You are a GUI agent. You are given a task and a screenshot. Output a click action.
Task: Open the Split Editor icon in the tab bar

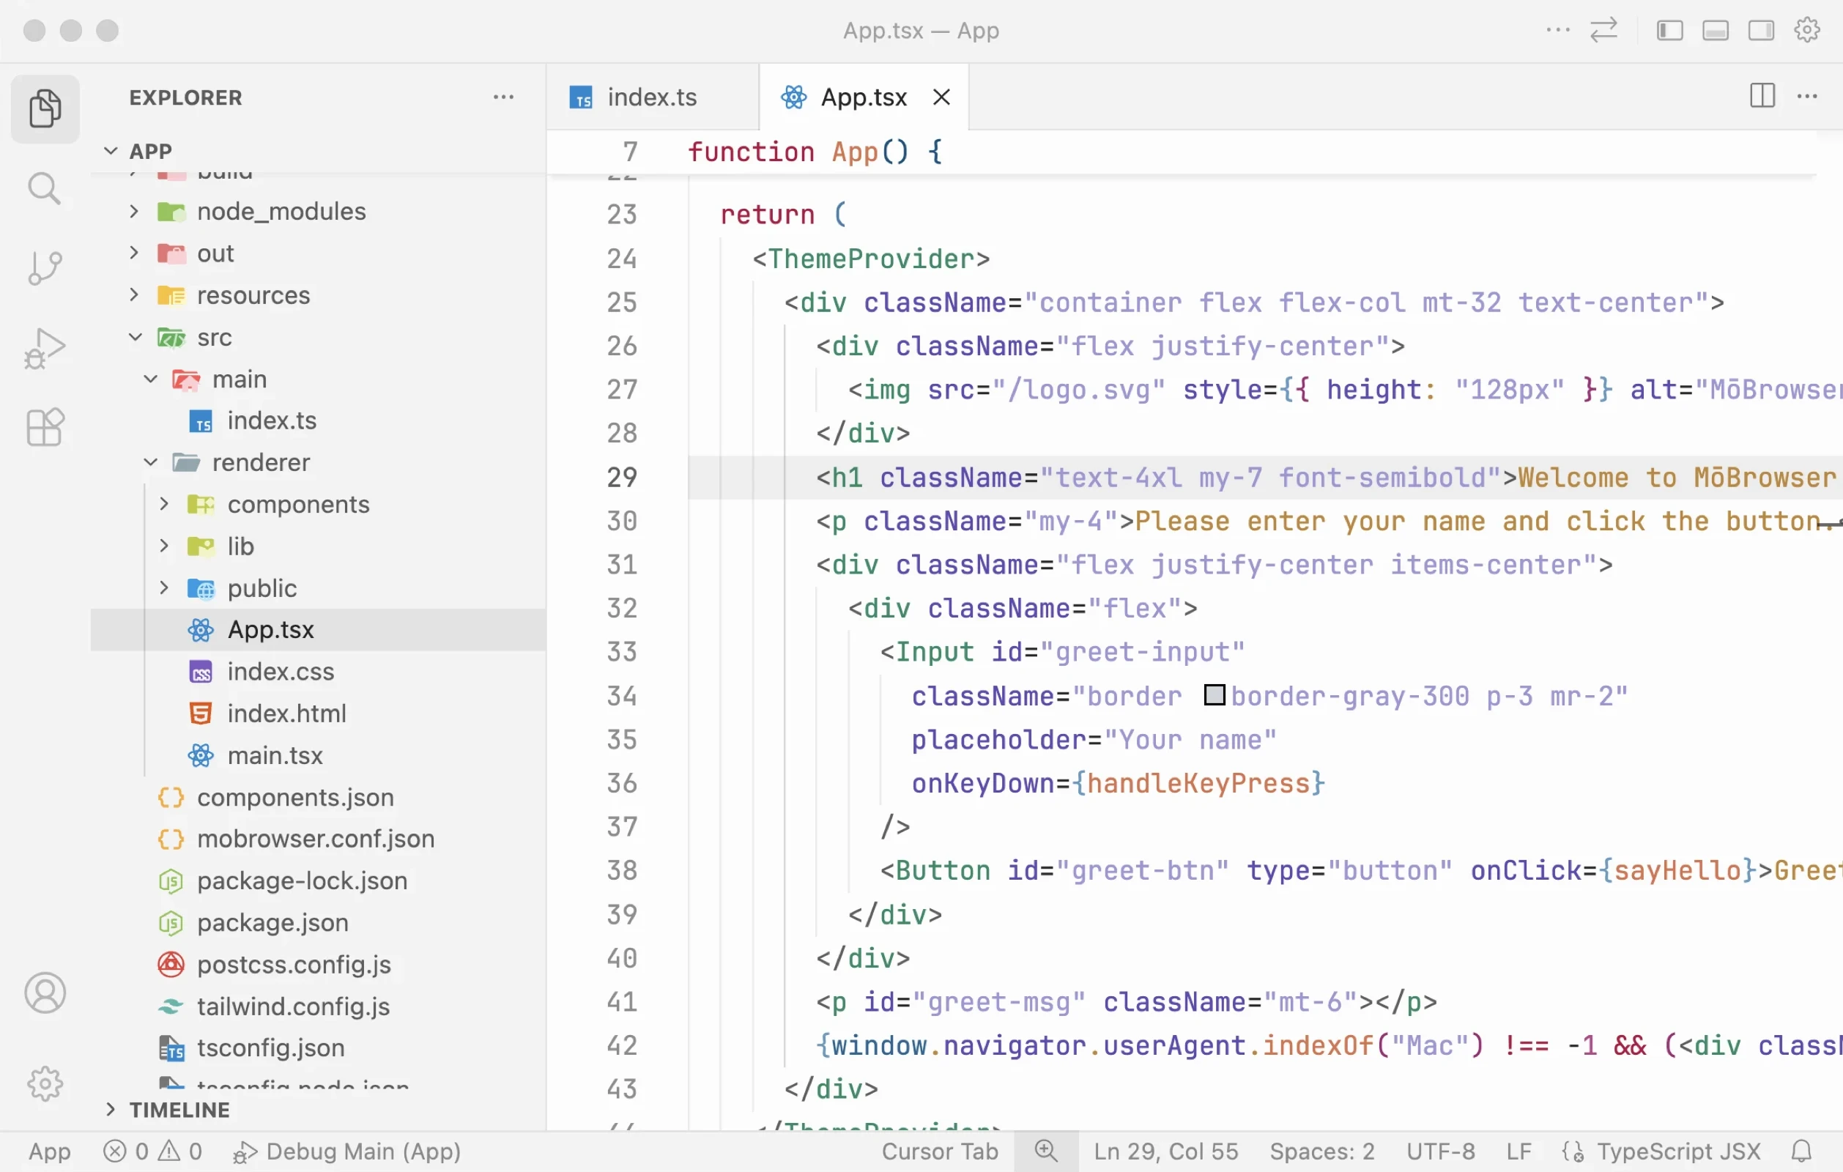pyautogui.click(x=1762, y=97)
